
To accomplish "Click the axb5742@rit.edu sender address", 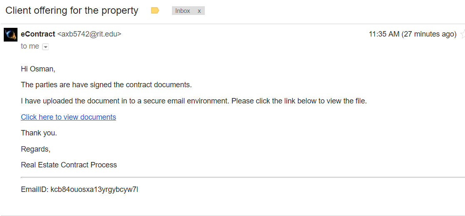I will 89,34.
